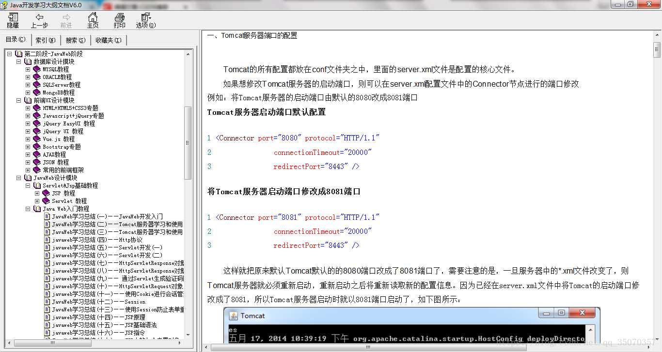
Task: Click page icon of 学习总结(五) Servlet开发(一)
Action: click(x=47, y=247)
